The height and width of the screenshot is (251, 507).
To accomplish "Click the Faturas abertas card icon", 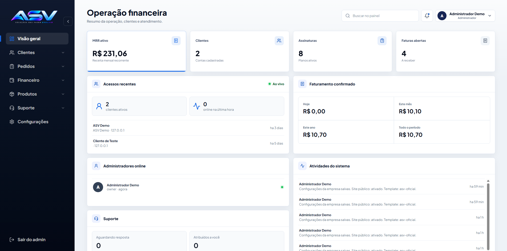I will 485,41.
